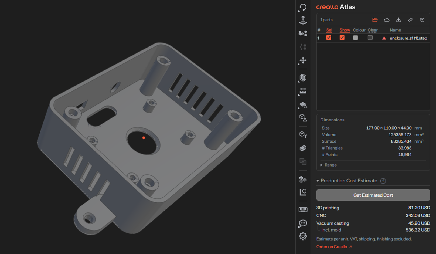Open file using the orange folder icon
The height and width of the screenshot is (254, 436).
[375, 20]
